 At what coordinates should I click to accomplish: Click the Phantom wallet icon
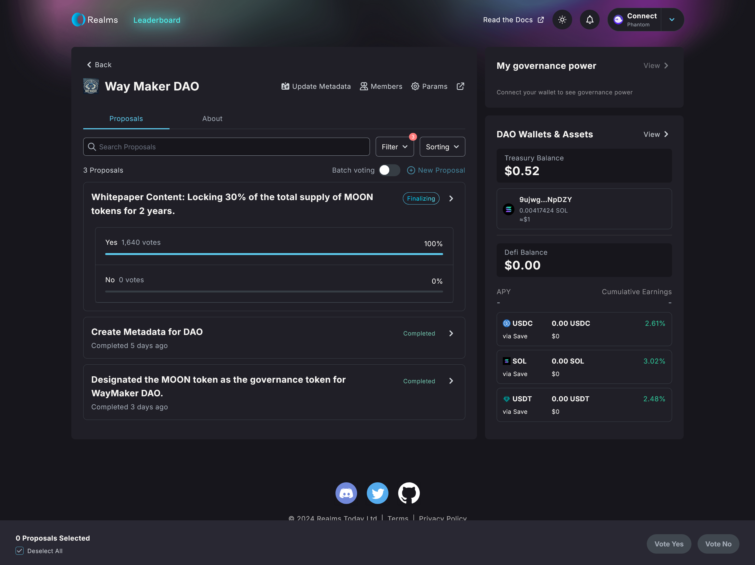pyautogui.click(x=618, y=20)
